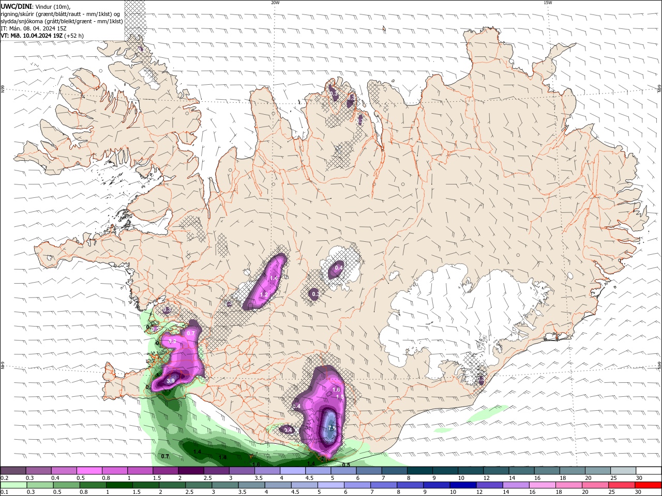Click the '0.1' label under the lower legend row
This screenshot has width=662, height=496.
click(4, 492)
